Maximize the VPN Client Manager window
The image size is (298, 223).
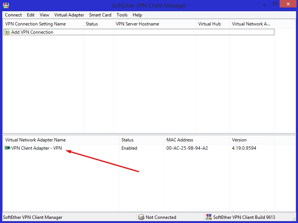click(x=275, y=4)
